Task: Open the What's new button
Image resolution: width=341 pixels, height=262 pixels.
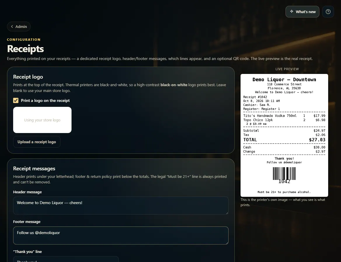Action: coord(302,12)
